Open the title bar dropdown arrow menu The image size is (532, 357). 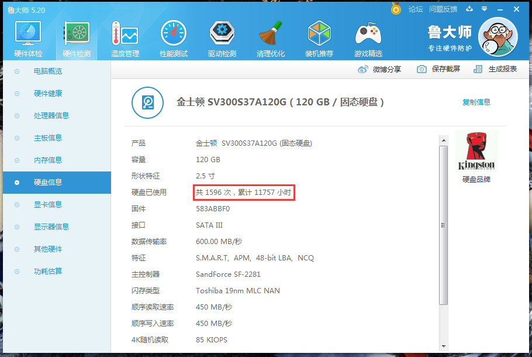click(485, 9)
